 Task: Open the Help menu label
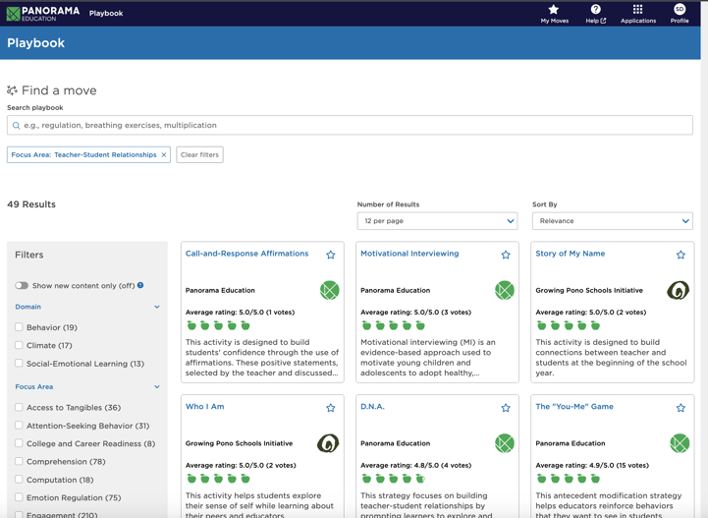point(596,21)
